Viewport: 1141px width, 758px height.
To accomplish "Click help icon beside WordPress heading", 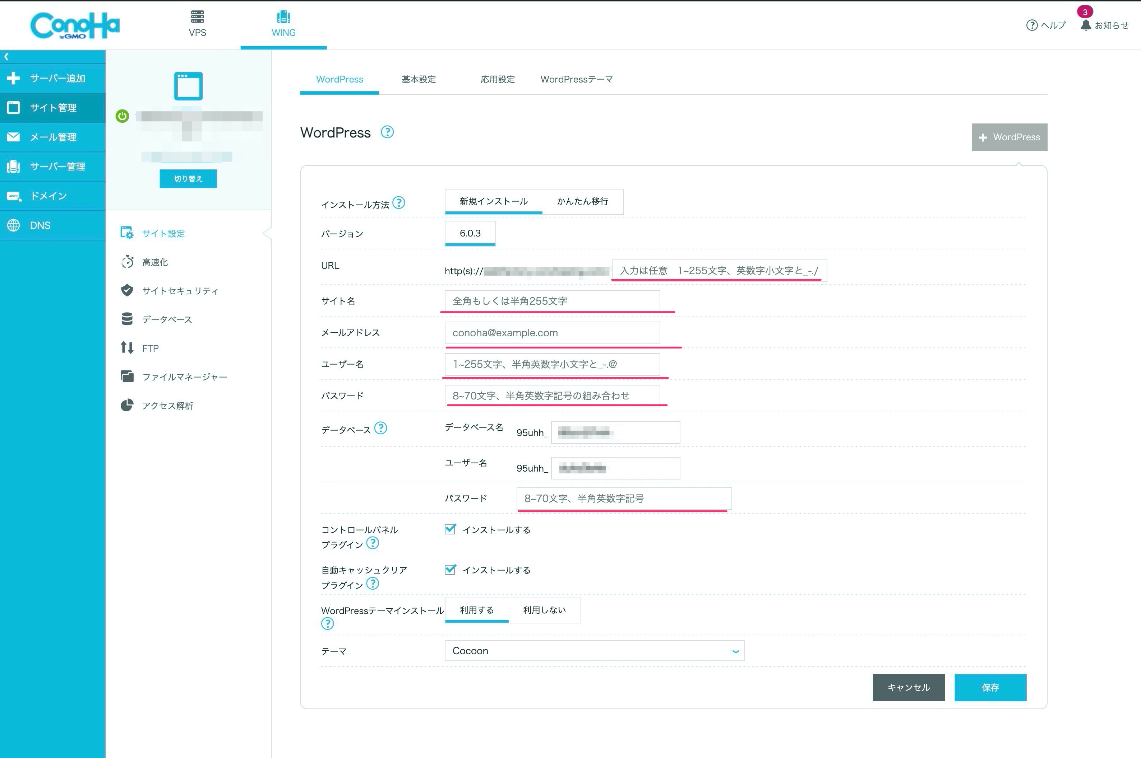I will (x=387, y=132).
